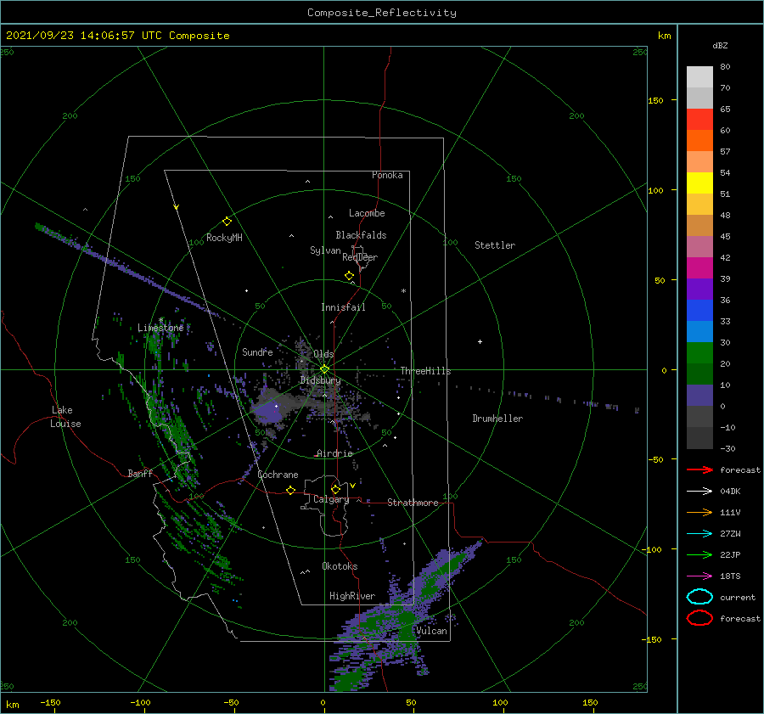
Task: Click the asterisk marker east of Innisfail
Action: click(403, 291)
